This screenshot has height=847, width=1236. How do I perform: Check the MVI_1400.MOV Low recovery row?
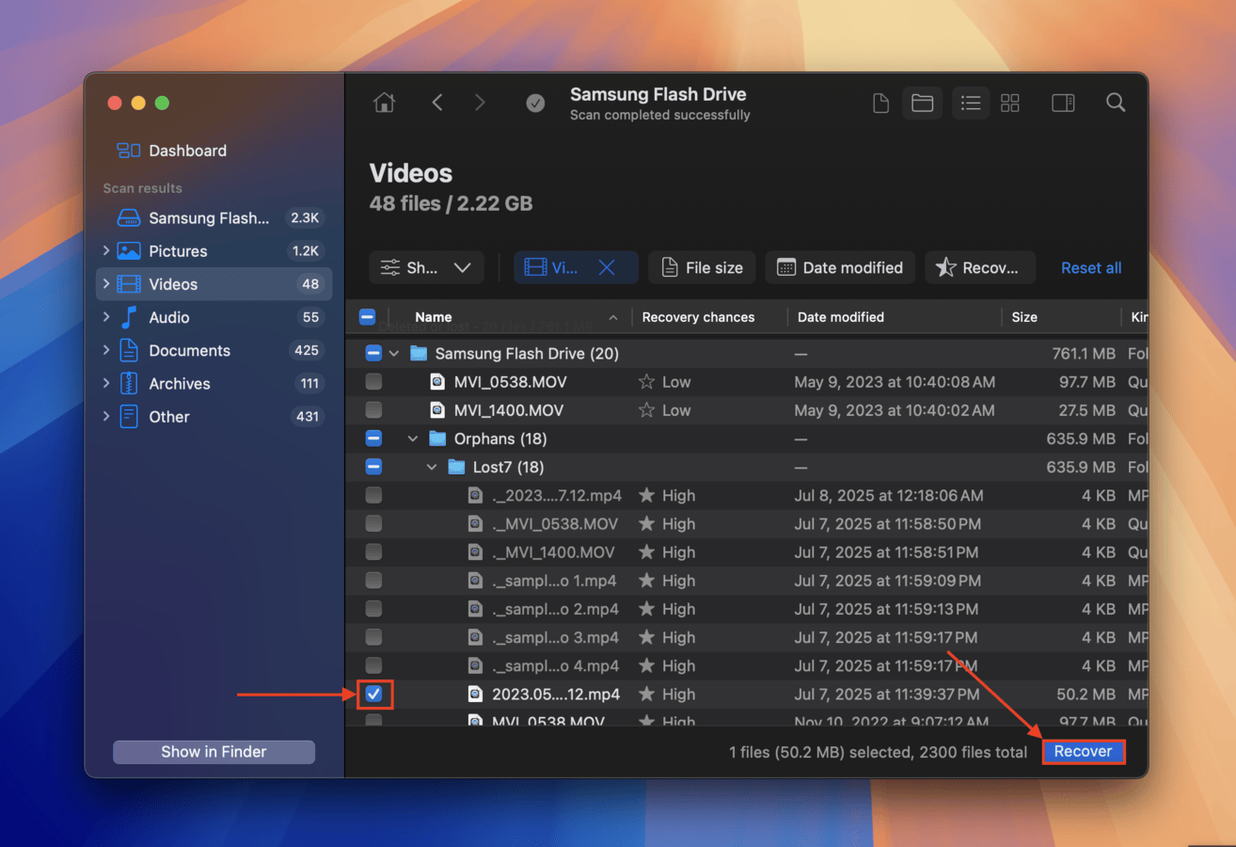(x=373, y=410)
